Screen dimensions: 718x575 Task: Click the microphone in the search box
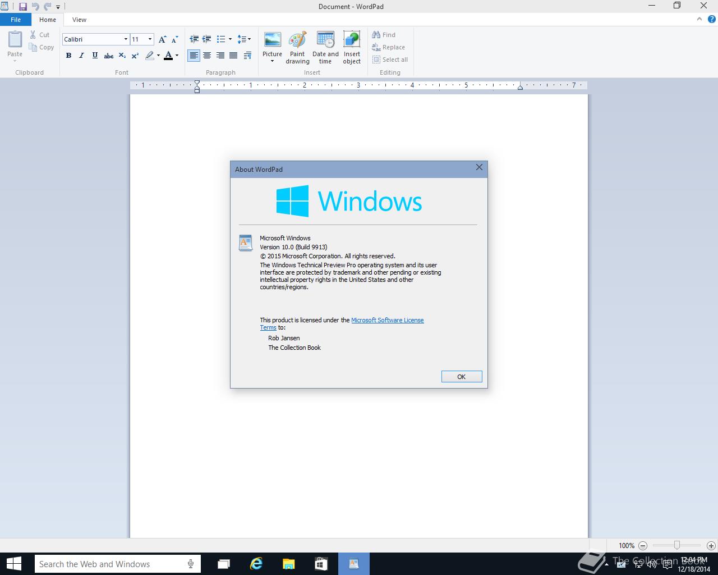(191, 564)
